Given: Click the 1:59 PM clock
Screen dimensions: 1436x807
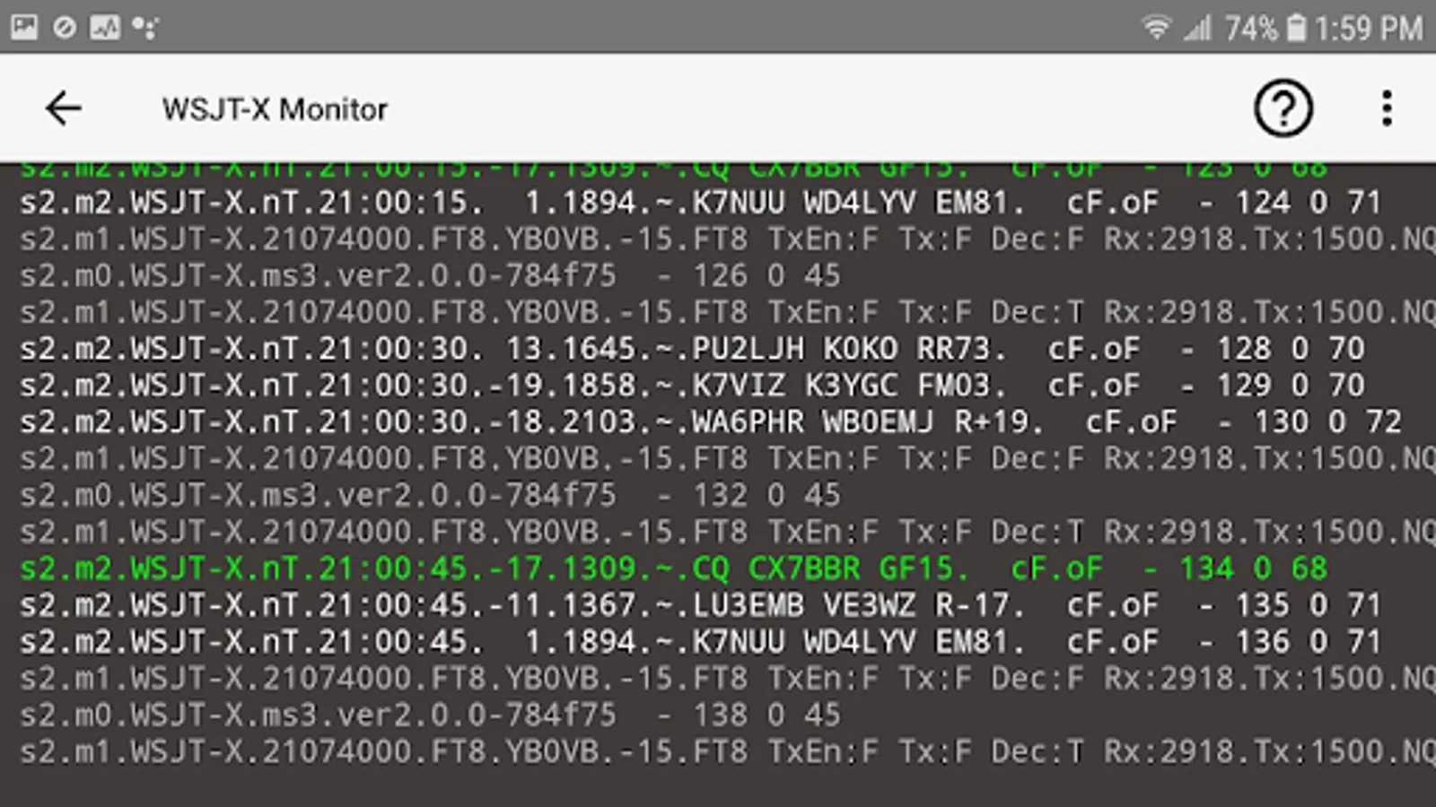Looking at the screenshot, I should point(1369,29).
